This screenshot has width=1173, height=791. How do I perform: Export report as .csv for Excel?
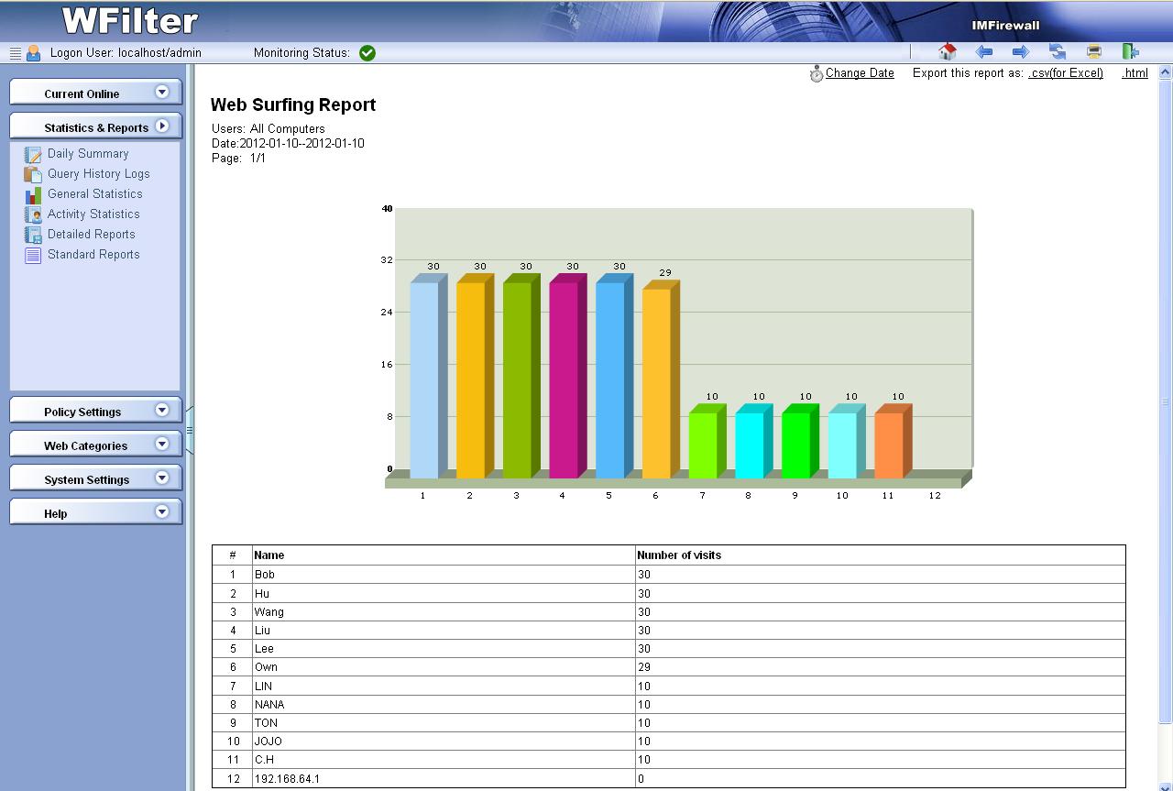[x=1065, y=73]
